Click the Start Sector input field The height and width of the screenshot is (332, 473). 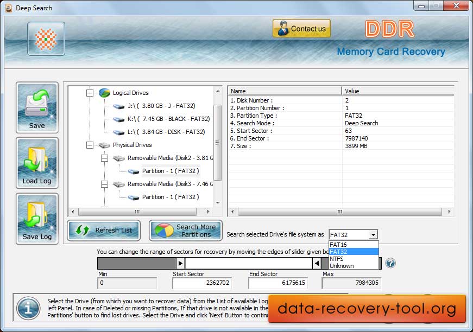pos(202,283)
